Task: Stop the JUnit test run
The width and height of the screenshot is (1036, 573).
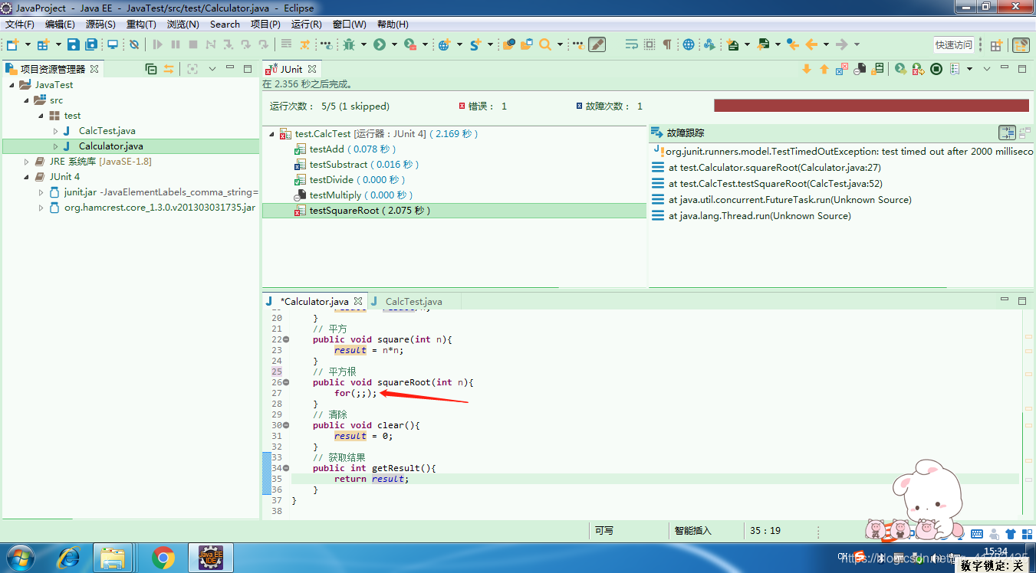Action: tap(936, 69)
